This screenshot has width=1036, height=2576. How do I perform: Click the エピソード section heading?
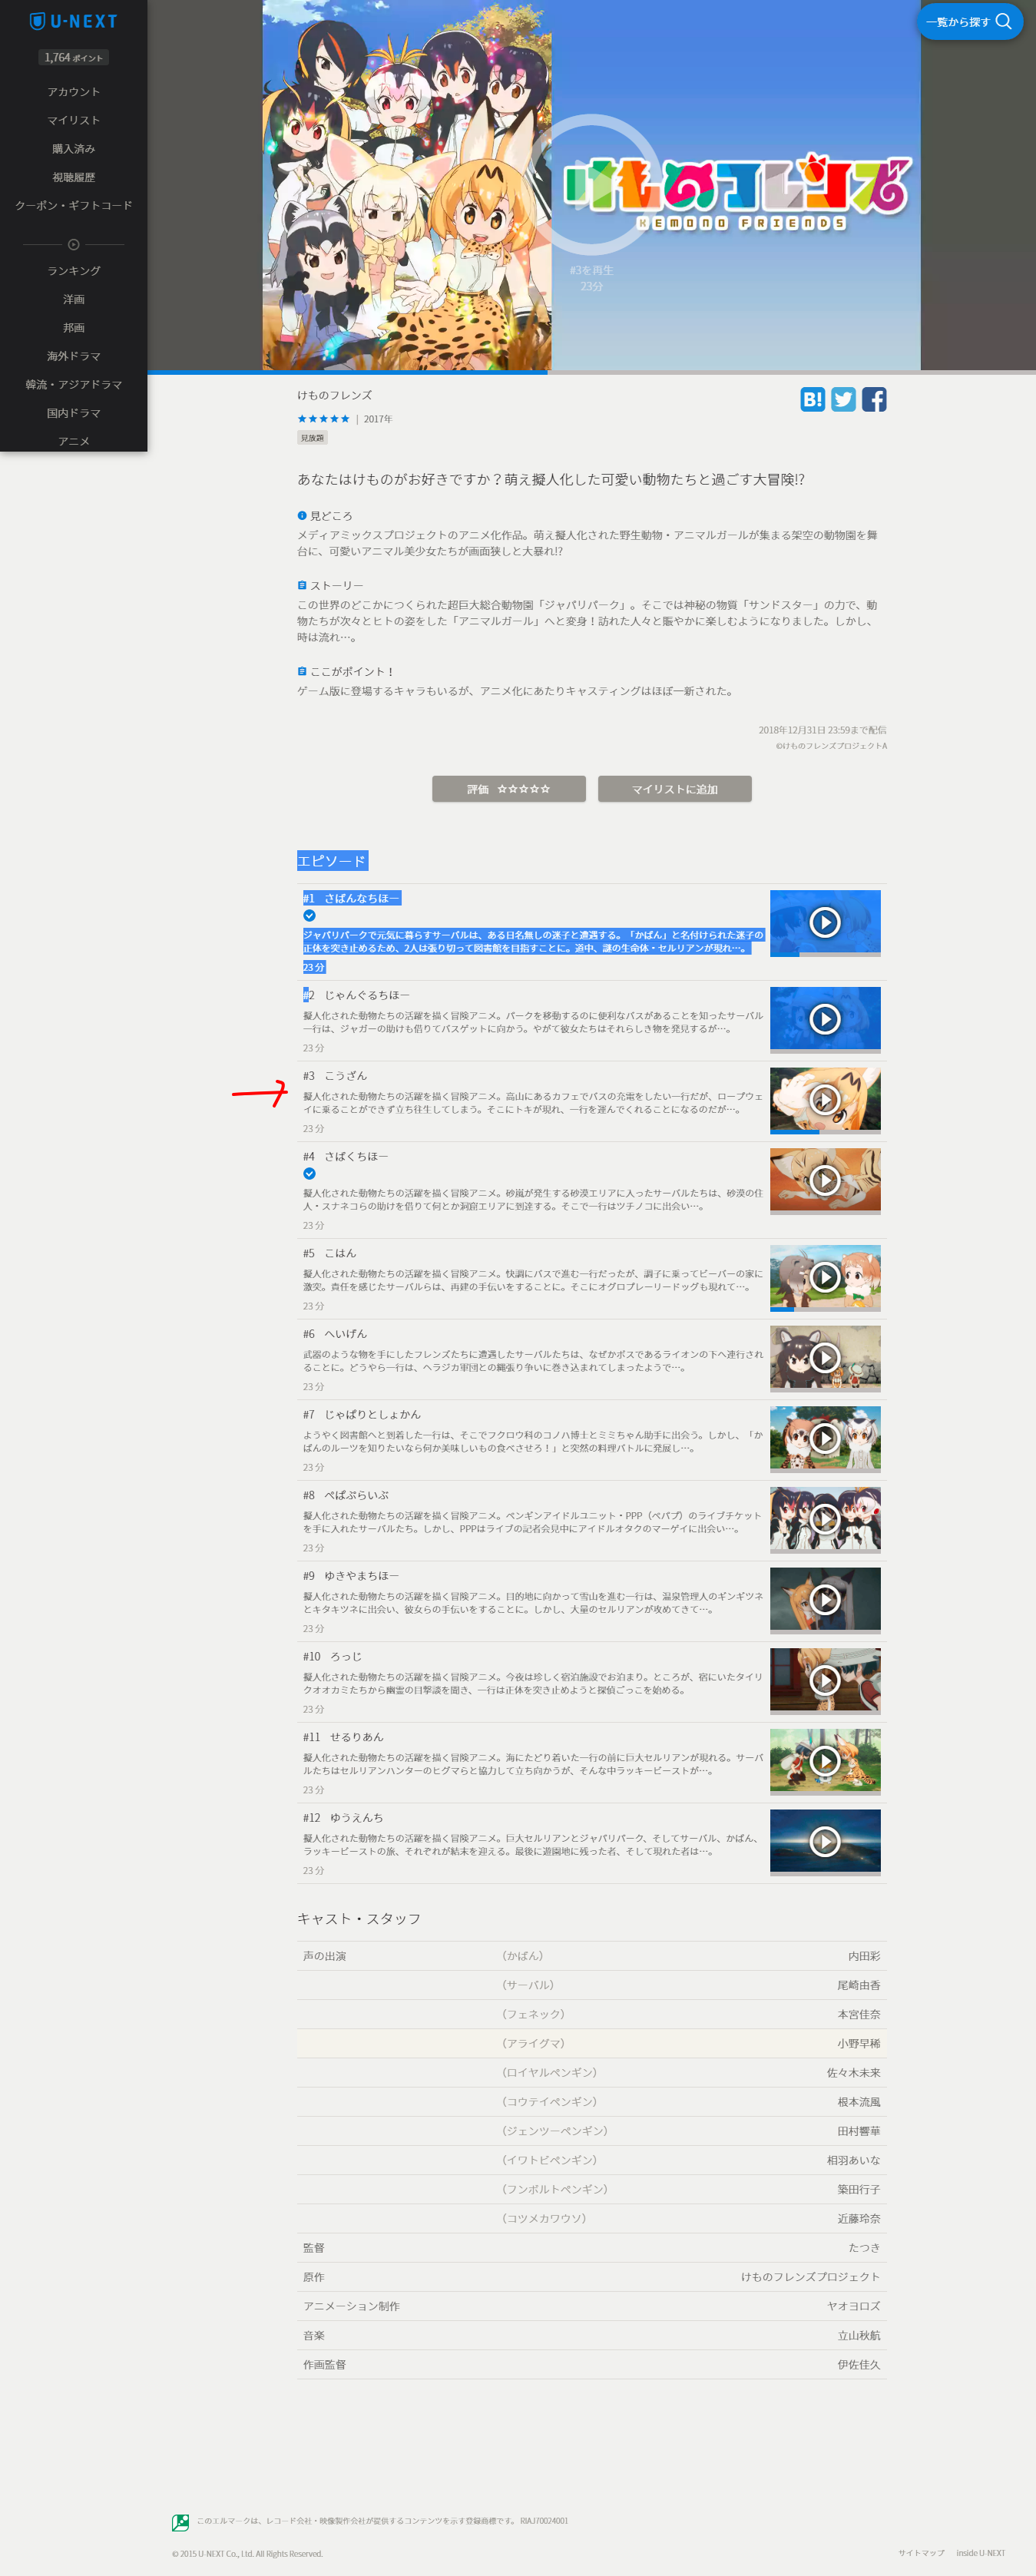tap(332, 861)
